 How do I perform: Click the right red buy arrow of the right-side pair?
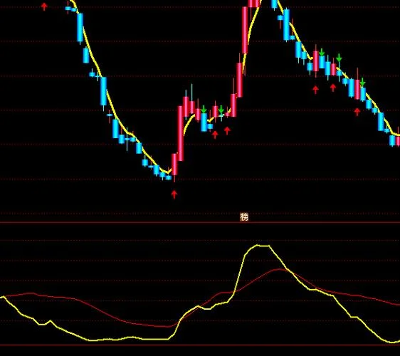333,88
